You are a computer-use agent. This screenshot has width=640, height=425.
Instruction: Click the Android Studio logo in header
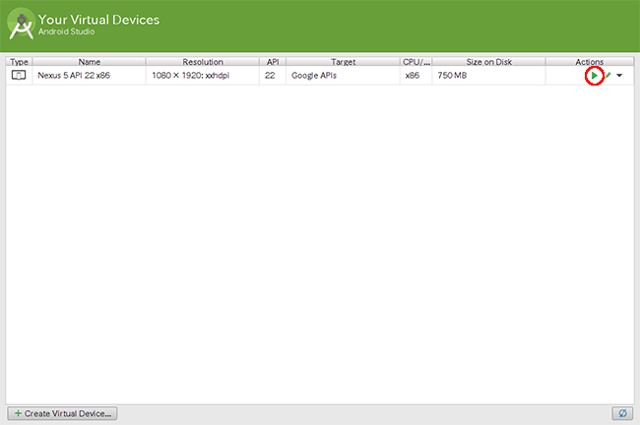click(x=22, y=25)
